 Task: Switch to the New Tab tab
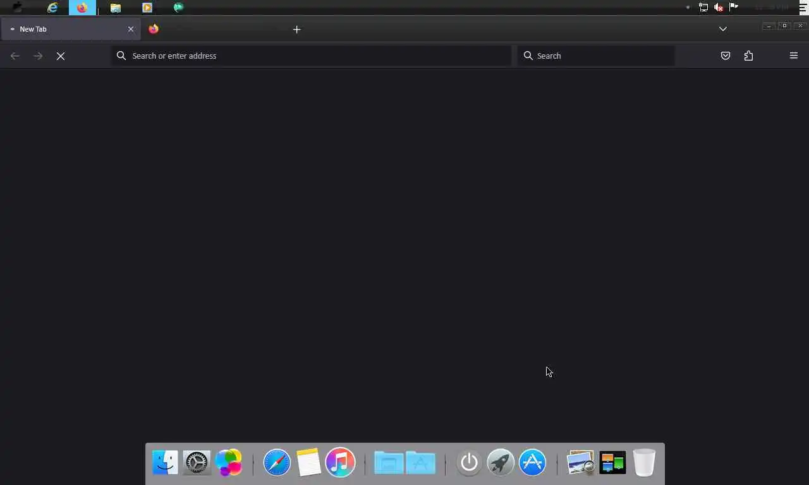(70, 29)
